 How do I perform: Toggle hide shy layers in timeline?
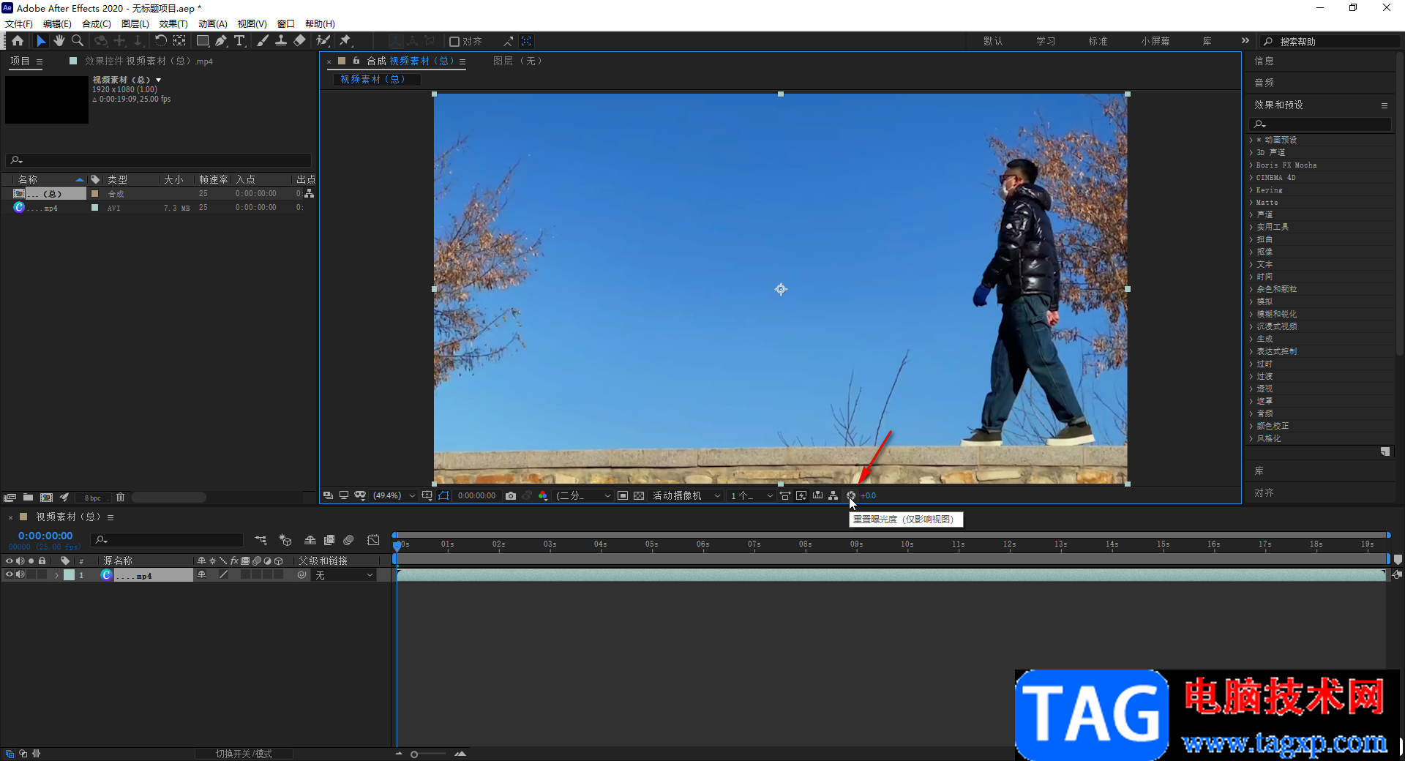tap(310, 540)
